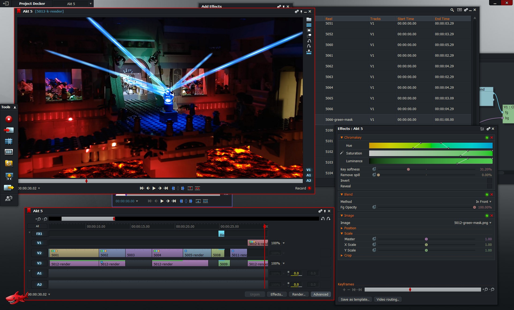Expand the Position parameters
Viewport: 514px width, 310px height.
342,228
